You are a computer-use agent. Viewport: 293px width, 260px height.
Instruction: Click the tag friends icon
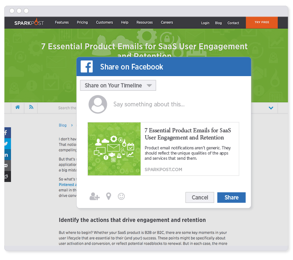click(x=95, y=197)
